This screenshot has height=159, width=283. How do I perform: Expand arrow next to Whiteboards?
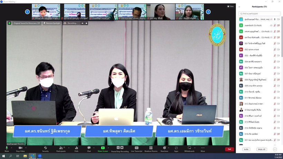pyautogui.click(x=195, y=148)
